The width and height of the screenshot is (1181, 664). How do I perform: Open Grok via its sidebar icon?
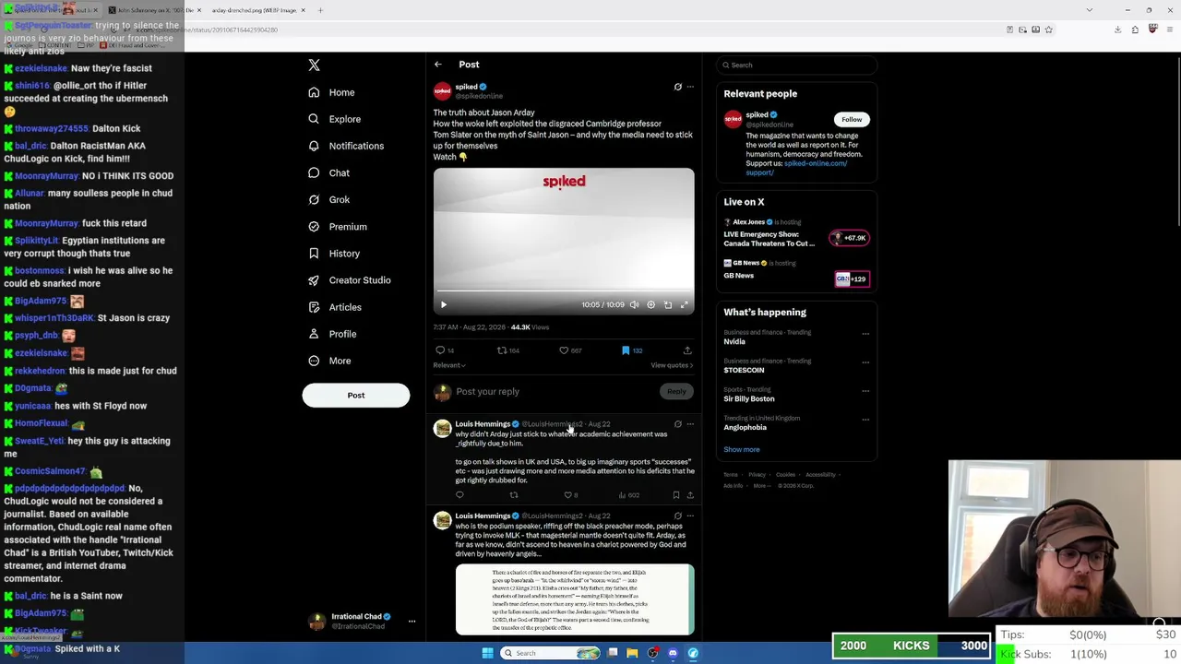point(314,199)
